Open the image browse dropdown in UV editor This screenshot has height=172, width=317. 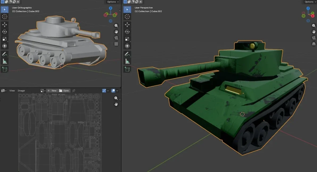(43, 91)
